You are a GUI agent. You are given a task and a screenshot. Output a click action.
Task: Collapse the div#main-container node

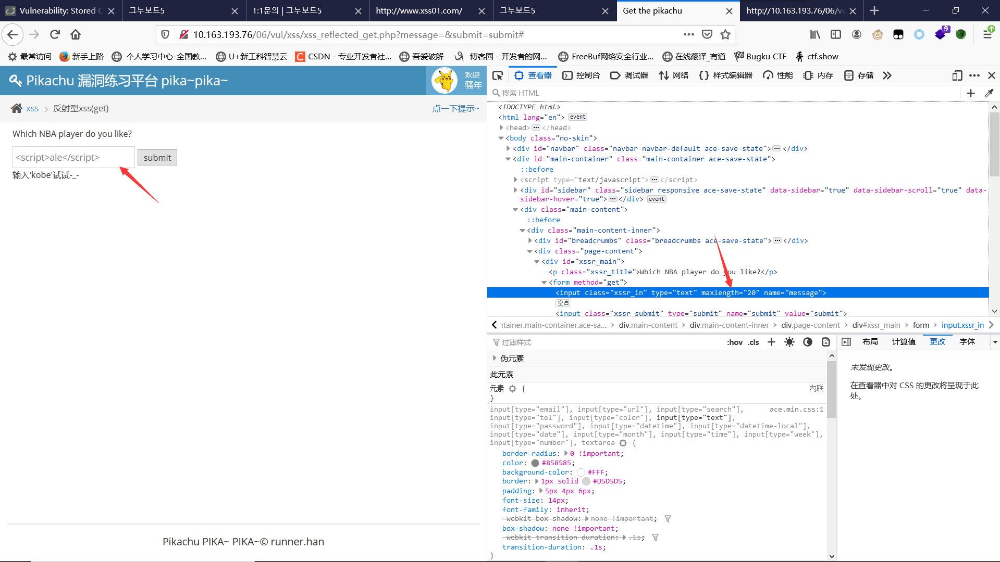[509, 159]
